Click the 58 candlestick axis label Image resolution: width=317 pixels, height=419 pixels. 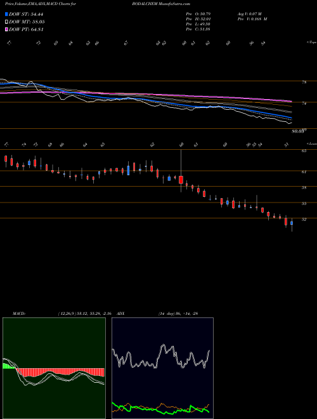coord(304,187)
